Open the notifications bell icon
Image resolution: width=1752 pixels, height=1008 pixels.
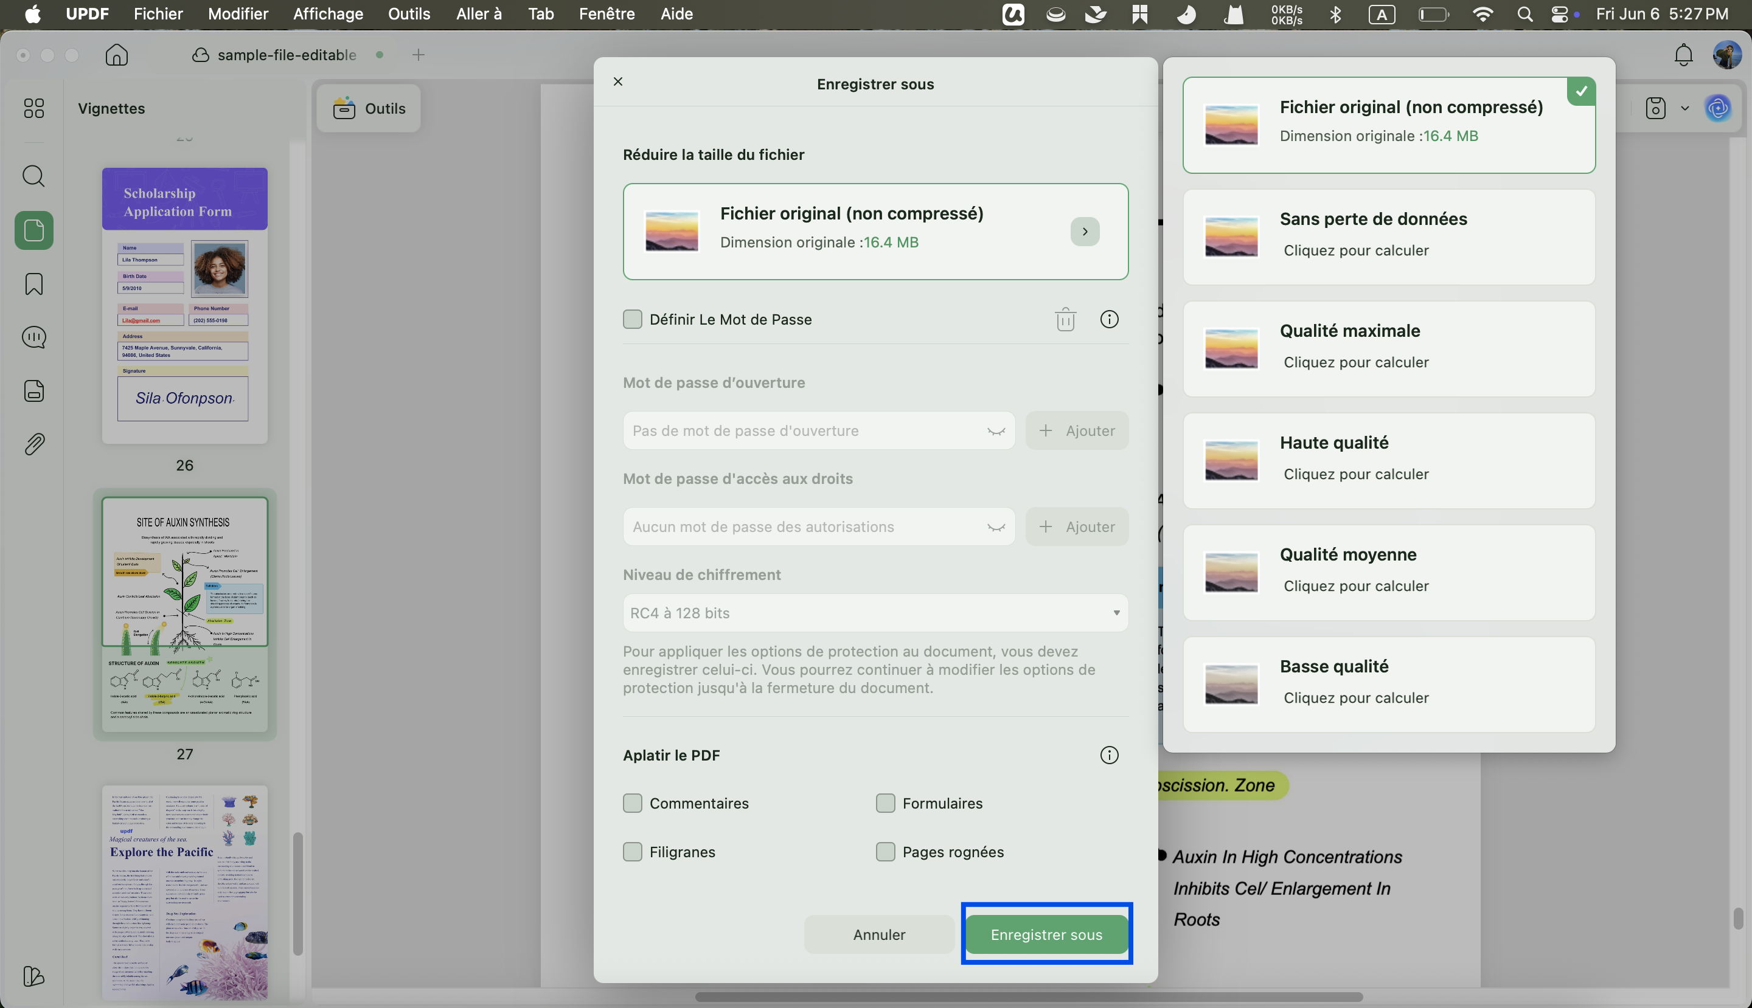tap(1683, 55)
